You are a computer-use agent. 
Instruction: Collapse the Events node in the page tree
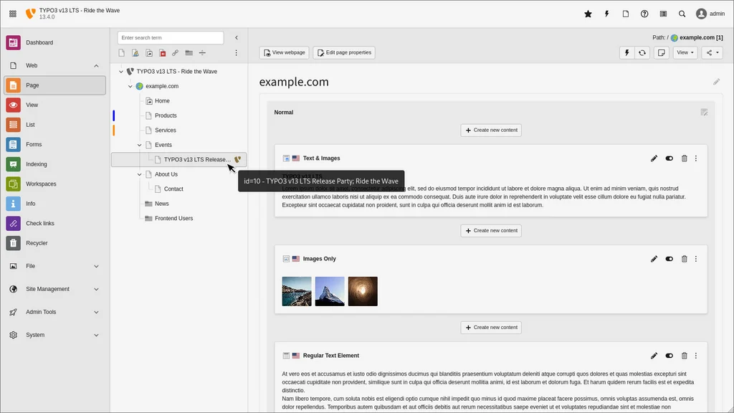[x=140, y=144]
